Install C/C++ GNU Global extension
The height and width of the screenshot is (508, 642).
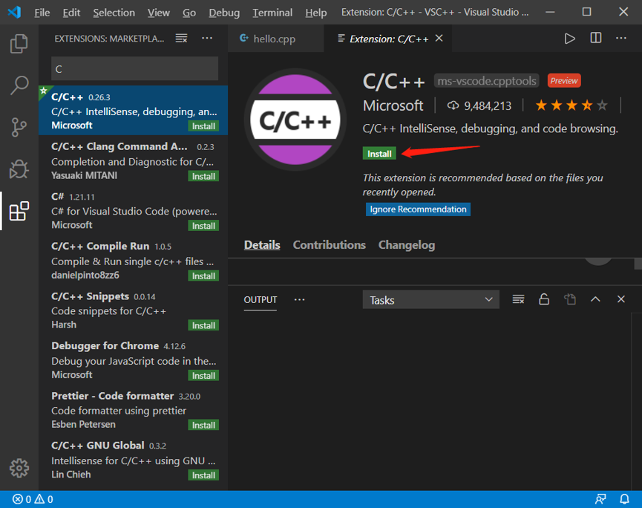tap(203, 475)
